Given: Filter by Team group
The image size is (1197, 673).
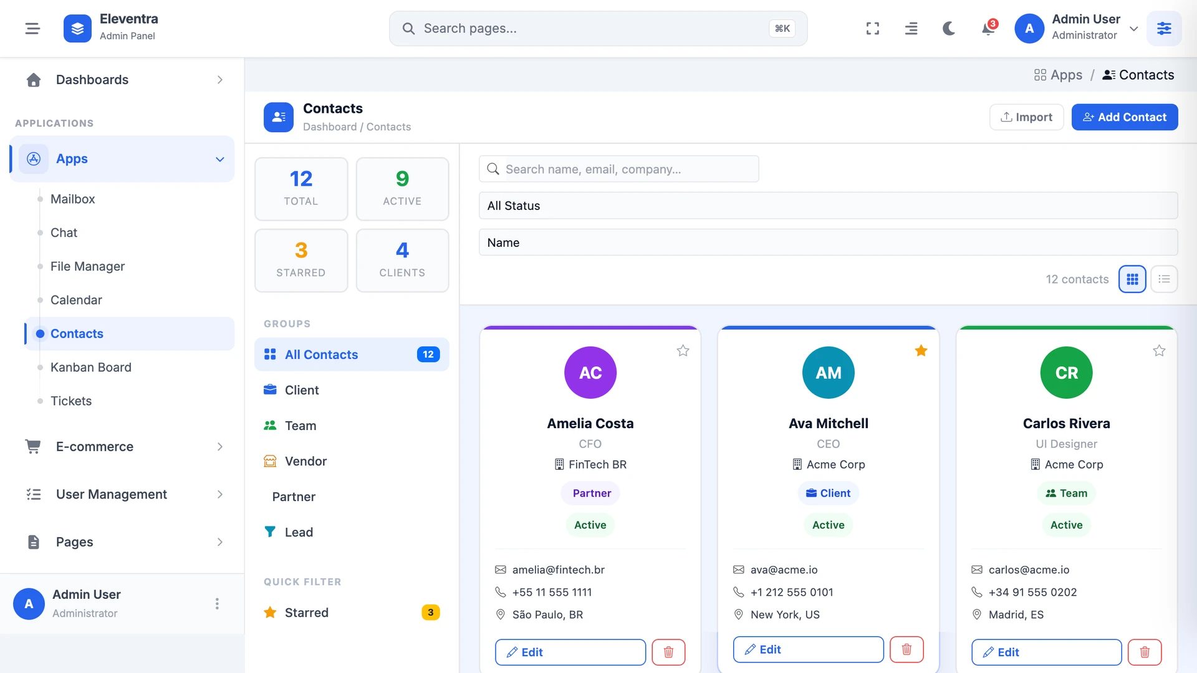Looking at the screenshot, I should (352, 426).
